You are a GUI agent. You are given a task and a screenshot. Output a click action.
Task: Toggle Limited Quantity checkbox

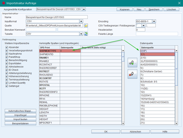point(7,83)
